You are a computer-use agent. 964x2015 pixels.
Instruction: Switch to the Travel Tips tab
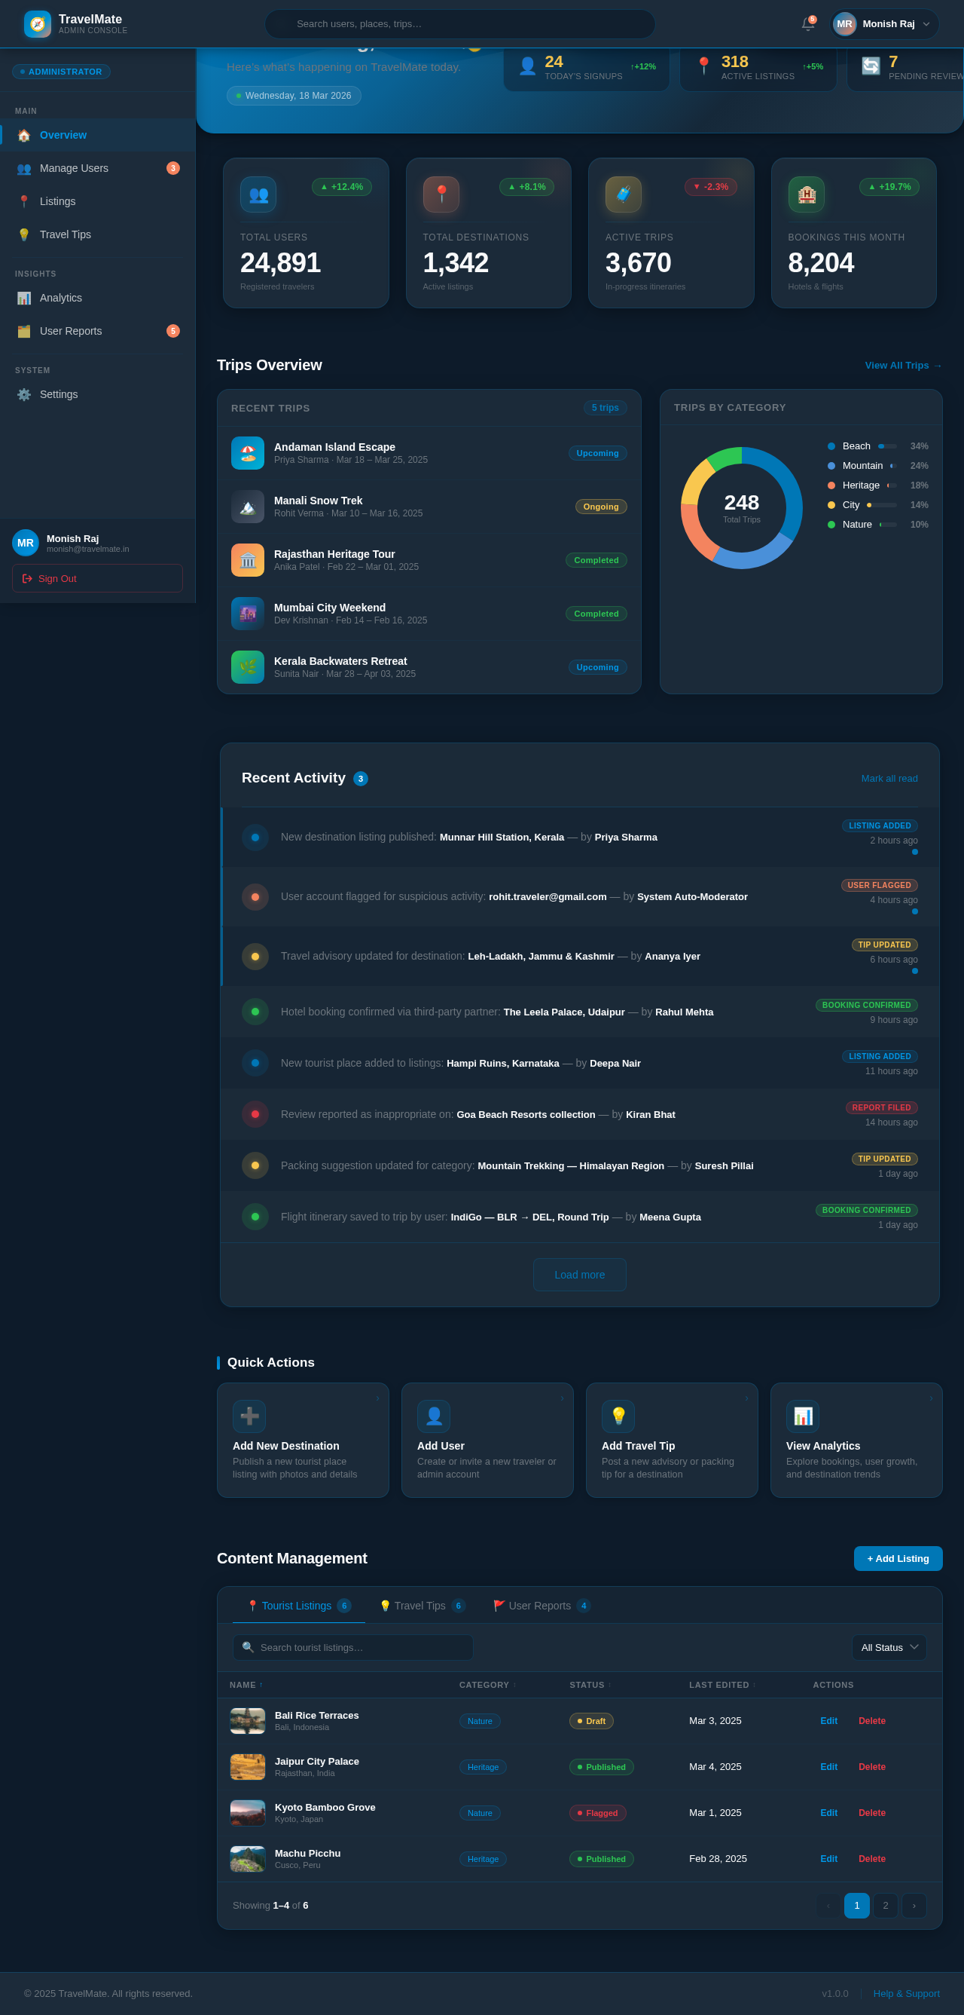point(422,1606)
